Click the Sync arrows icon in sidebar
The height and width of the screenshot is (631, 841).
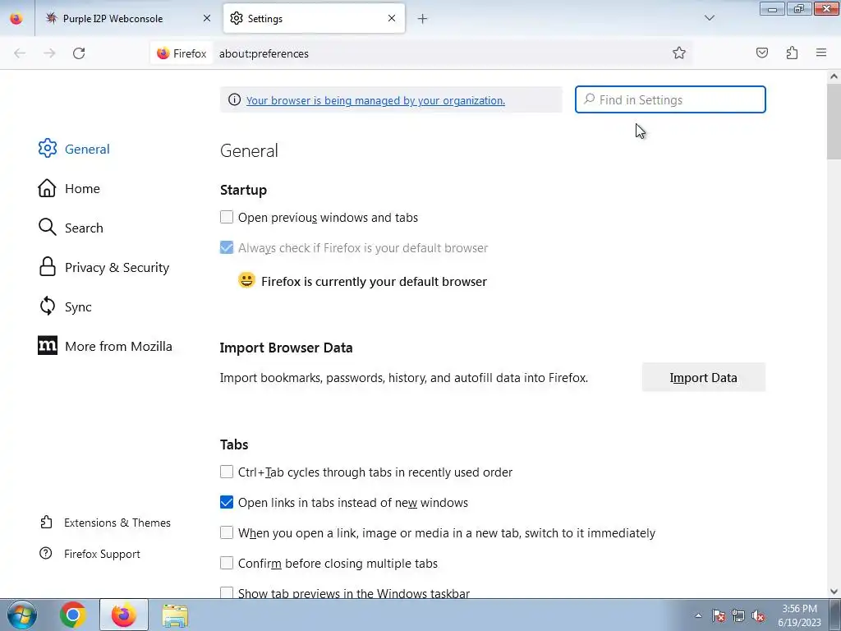47,306
